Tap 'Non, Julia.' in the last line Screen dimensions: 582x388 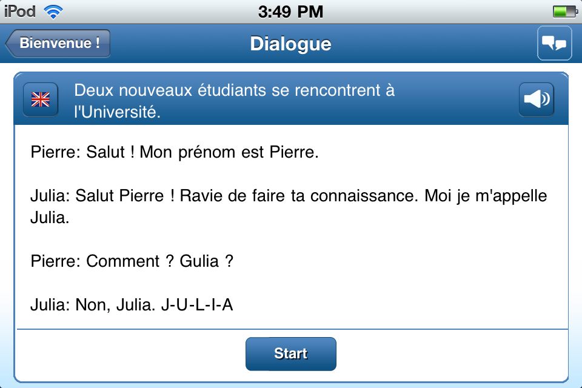pyautogui.click(x=115, y=305)
